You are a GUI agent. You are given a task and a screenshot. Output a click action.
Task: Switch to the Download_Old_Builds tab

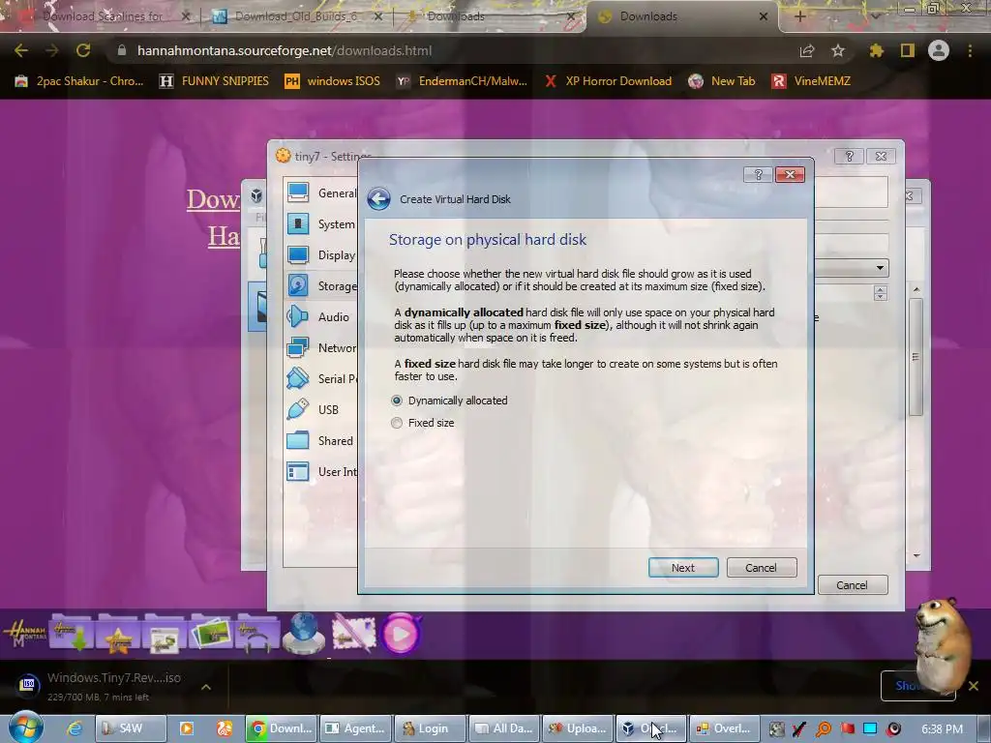(x=297, y=16)
